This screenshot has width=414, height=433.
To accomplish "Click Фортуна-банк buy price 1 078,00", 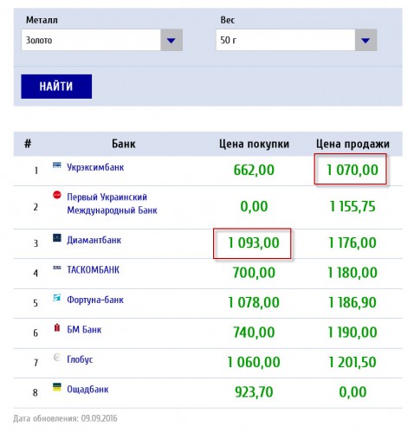I will point(254,302).
